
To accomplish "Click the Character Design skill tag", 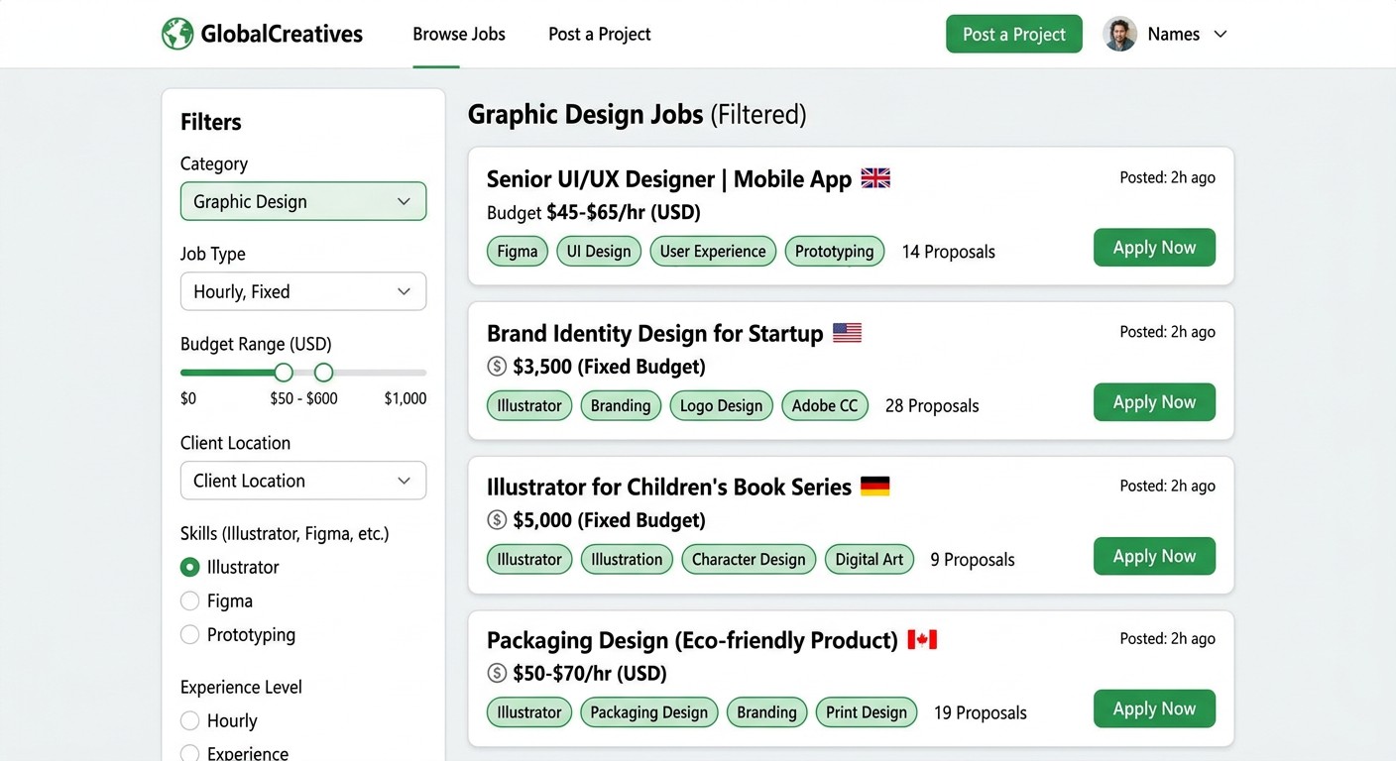I will coord(749,559).
